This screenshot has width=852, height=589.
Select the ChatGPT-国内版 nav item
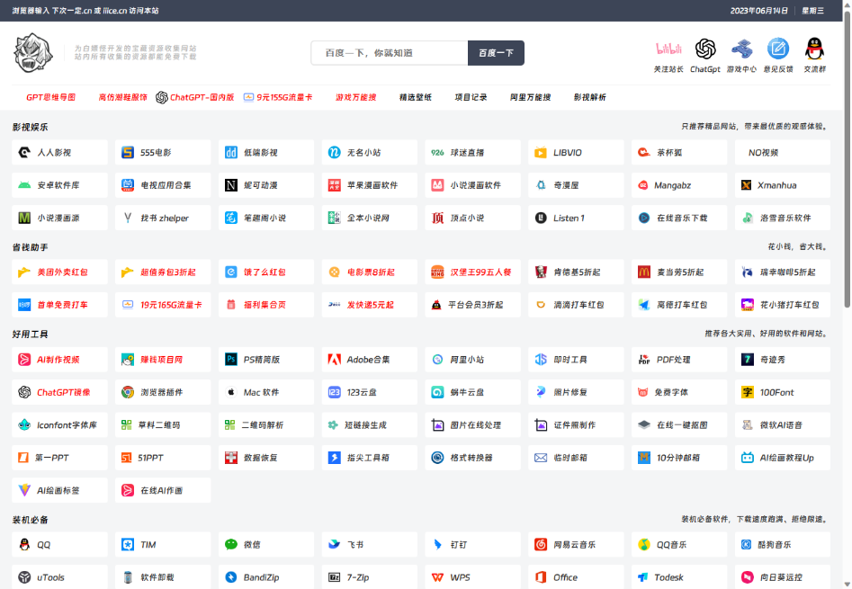coord(195,97)
